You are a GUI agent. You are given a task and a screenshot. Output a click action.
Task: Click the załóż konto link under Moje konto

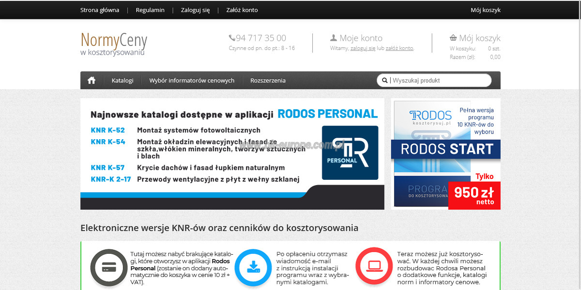click(x=399, y=48)
